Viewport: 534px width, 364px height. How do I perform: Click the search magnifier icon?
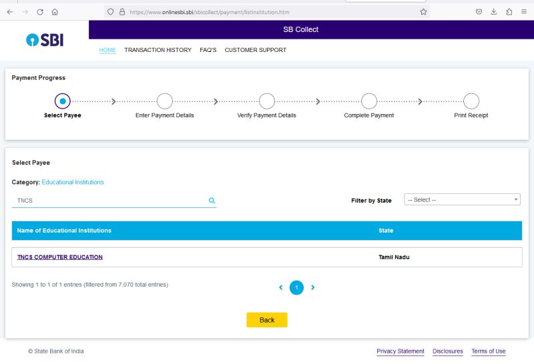212,200
